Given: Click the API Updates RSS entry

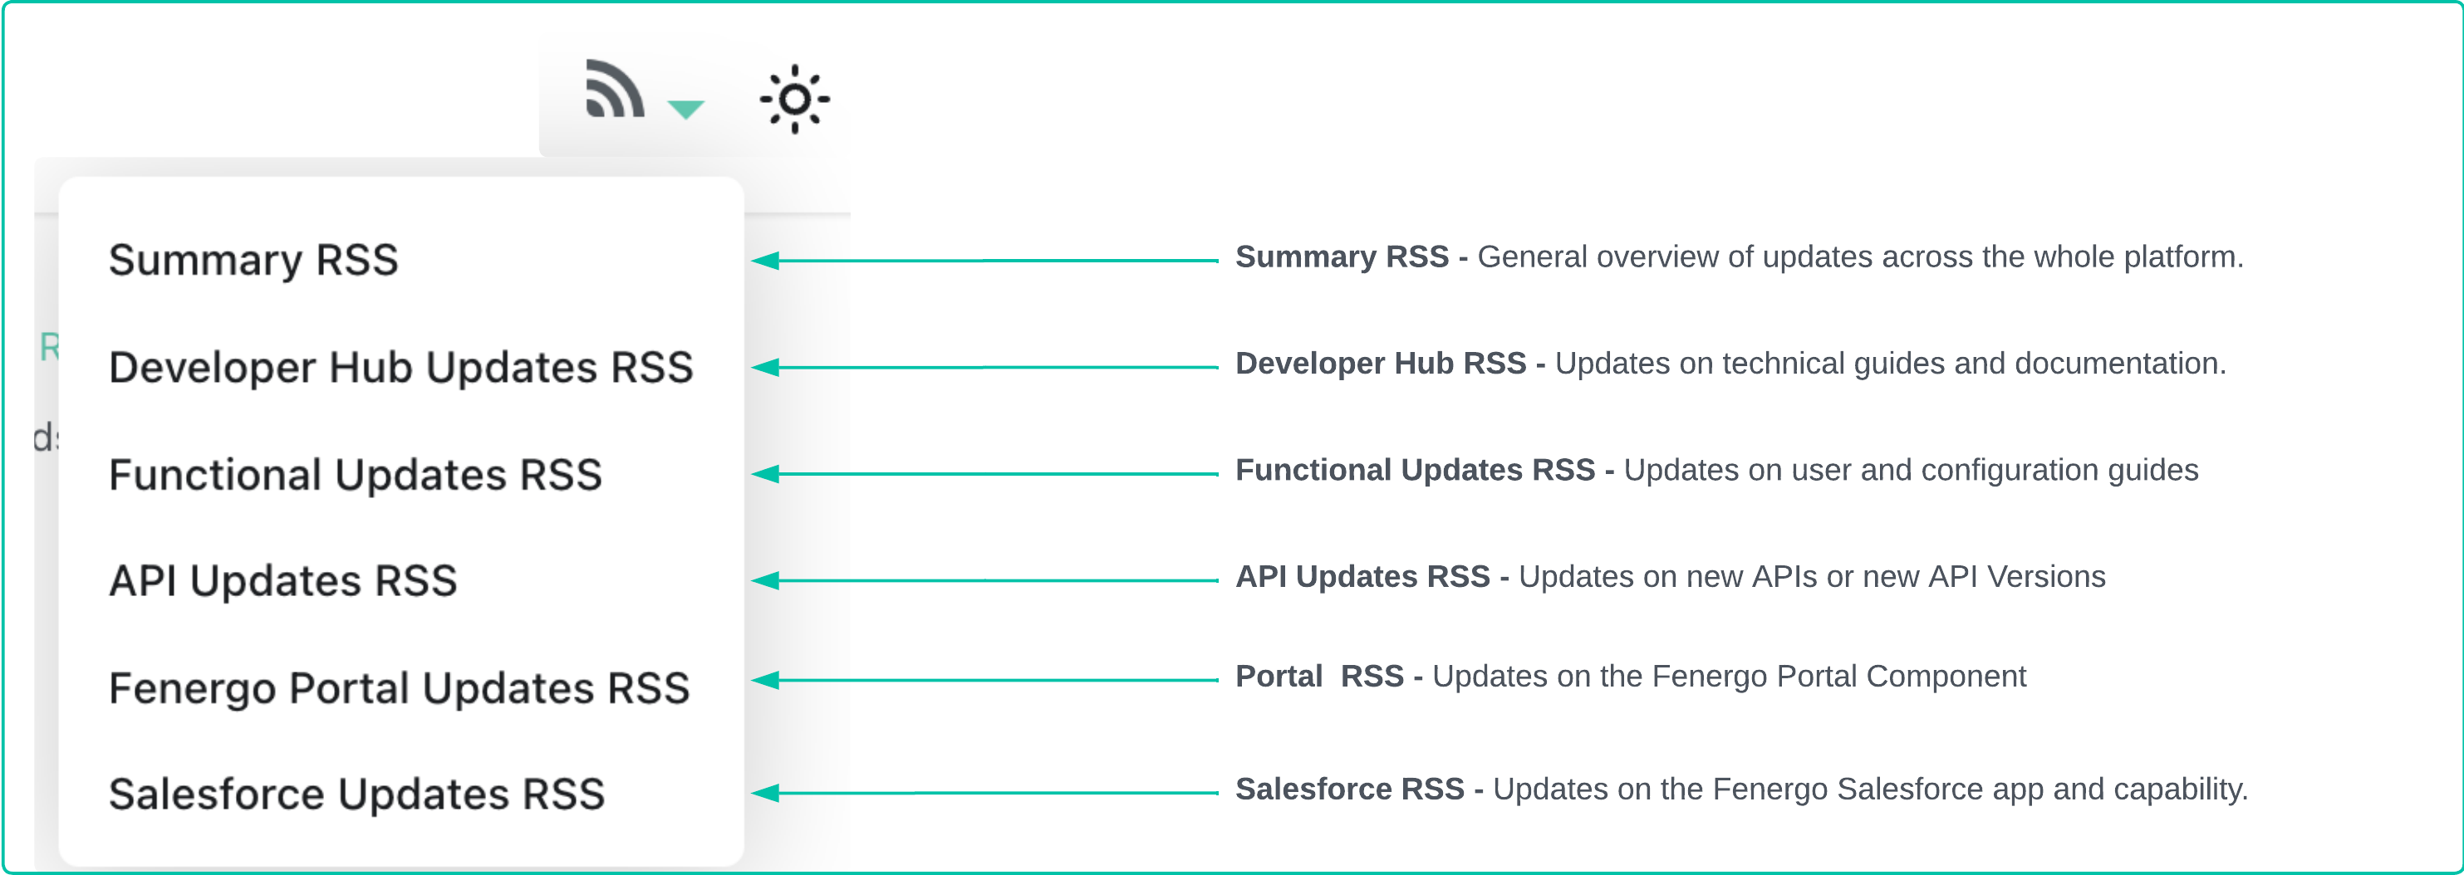Looking at the screenshot, I should click(x=283, y=579).
